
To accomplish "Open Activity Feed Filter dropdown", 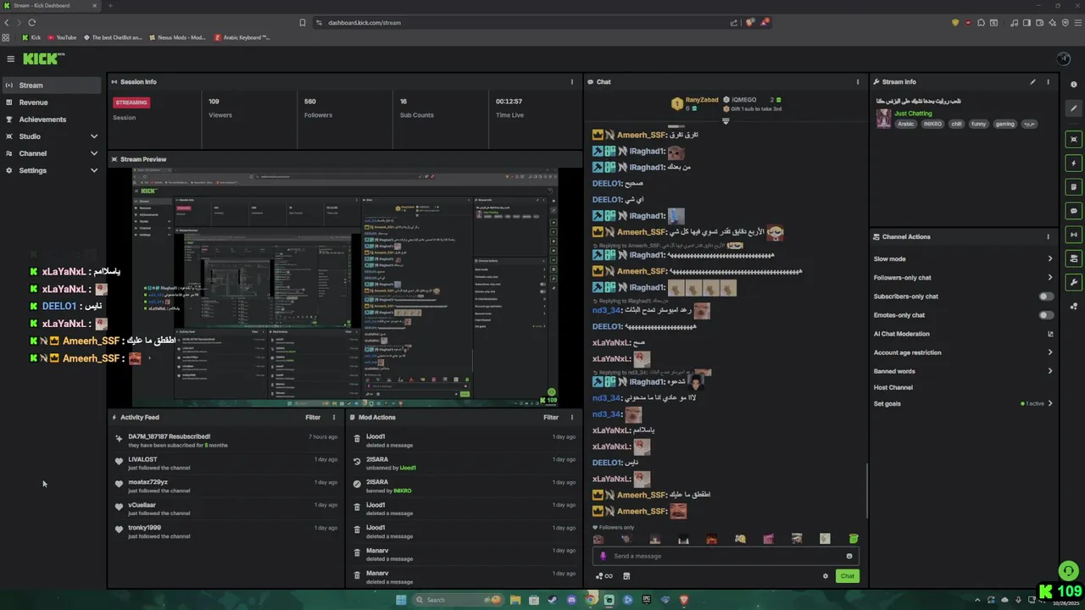I will tap(313, 418).
